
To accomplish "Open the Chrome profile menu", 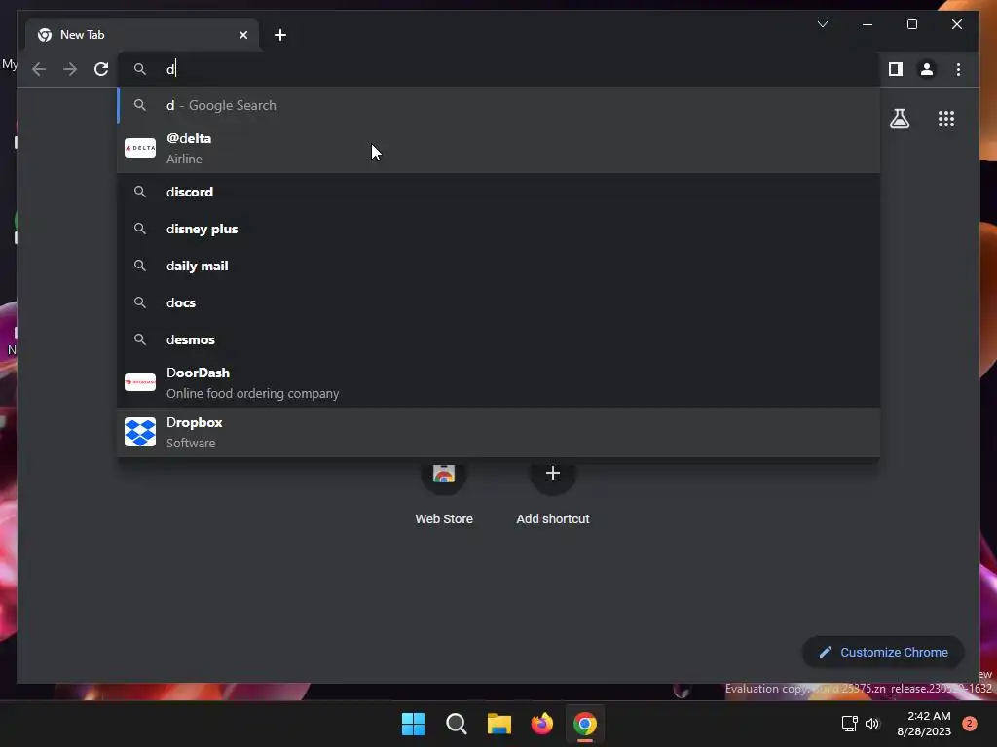I will [x=927, y=69].
